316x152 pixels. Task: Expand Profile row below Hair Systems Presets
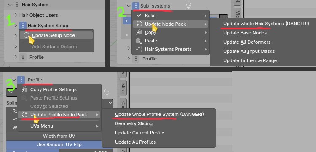[x=129, y=59]
